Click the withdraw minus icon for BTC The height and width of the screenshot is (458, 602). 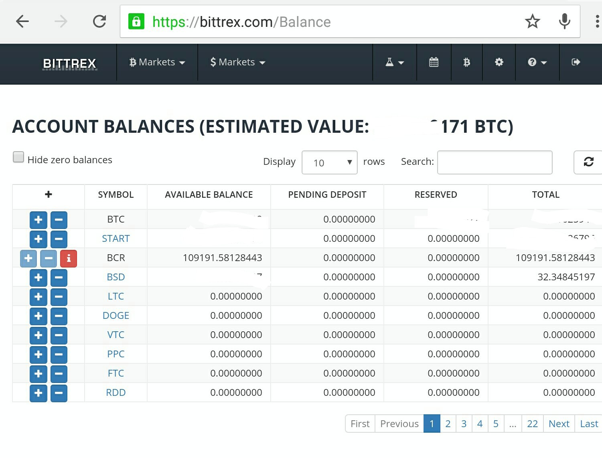pos(59,220)
